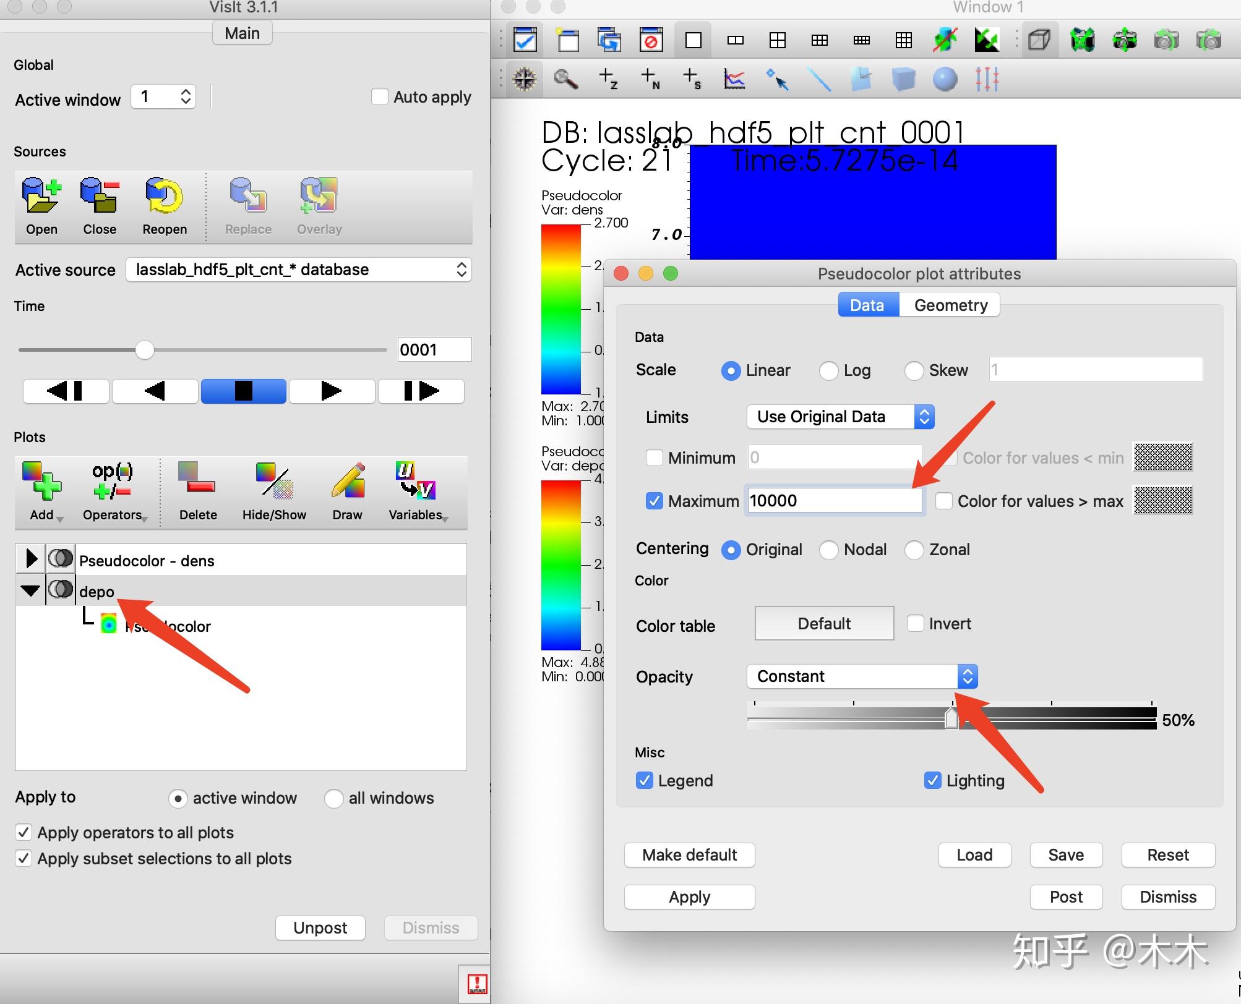Reset the plot attributes
This screenshot has width=1241, height=1004.
1168,854
